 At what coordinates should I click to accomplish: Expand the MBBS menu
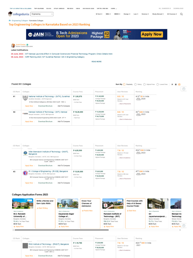tap(117, 14)
